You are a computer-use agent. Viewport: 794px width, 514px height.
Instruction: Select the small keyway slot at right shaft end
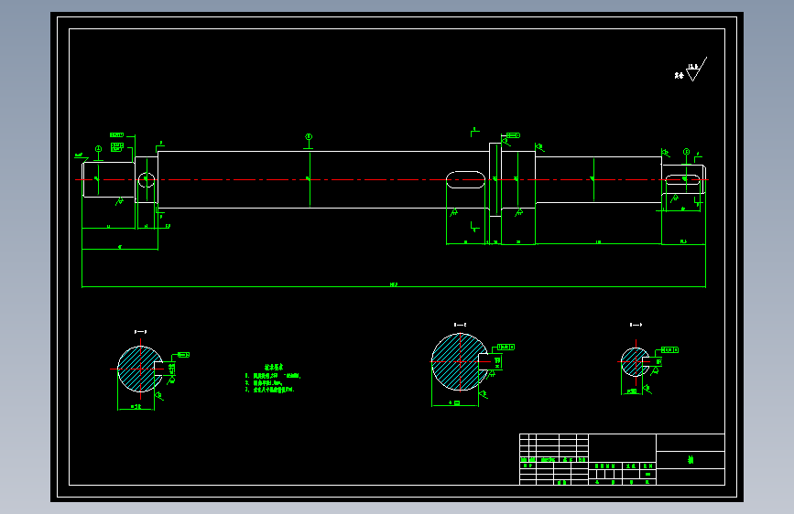click(x=682, y=179)
